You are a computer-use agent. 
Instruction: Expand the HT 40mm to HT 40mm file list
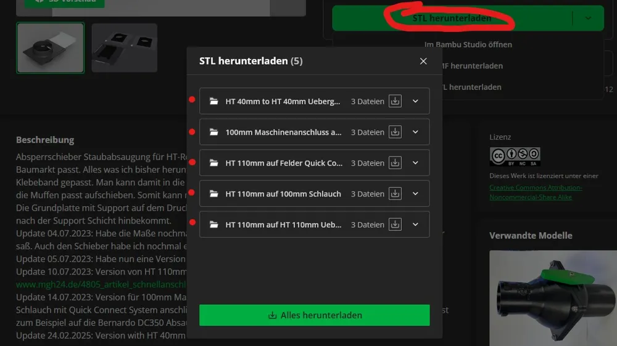pyautogui.click(x=415, y=101)
